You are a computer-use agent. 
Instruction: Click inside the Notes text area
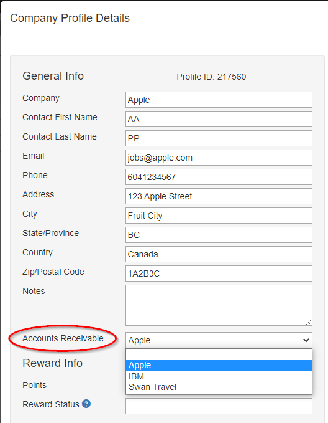point(219,305)
